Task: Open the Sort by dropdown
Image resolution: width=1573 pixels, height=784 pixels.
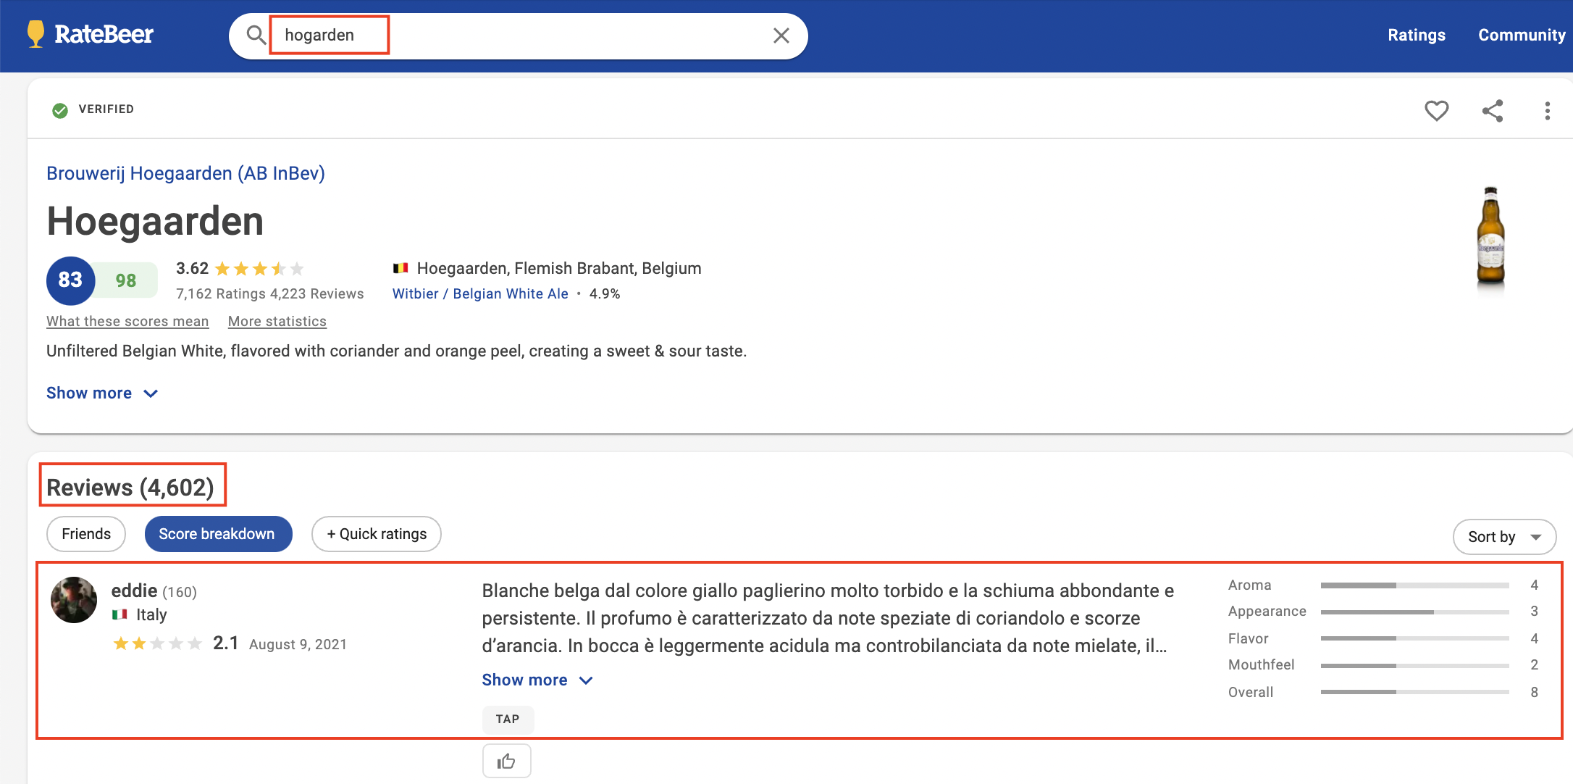Action: [x=1503, y=537]
